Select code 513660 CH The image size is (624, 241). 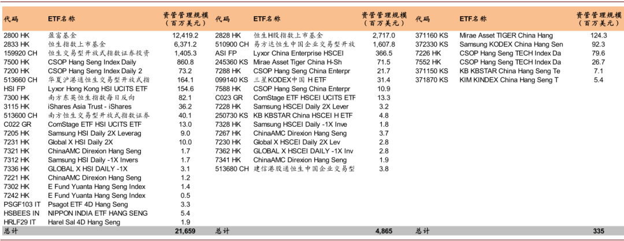coord(20,80)
